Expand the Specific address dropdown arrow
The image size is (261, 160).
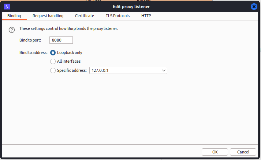click(x=164, y=70)
